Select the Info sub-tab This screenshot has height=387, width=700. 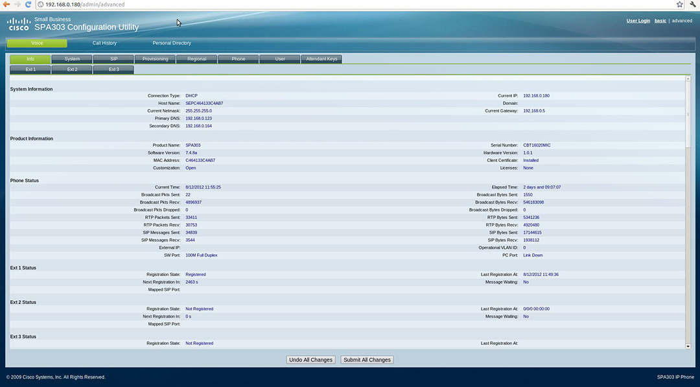pyautogui.click(x=30, y=59)
